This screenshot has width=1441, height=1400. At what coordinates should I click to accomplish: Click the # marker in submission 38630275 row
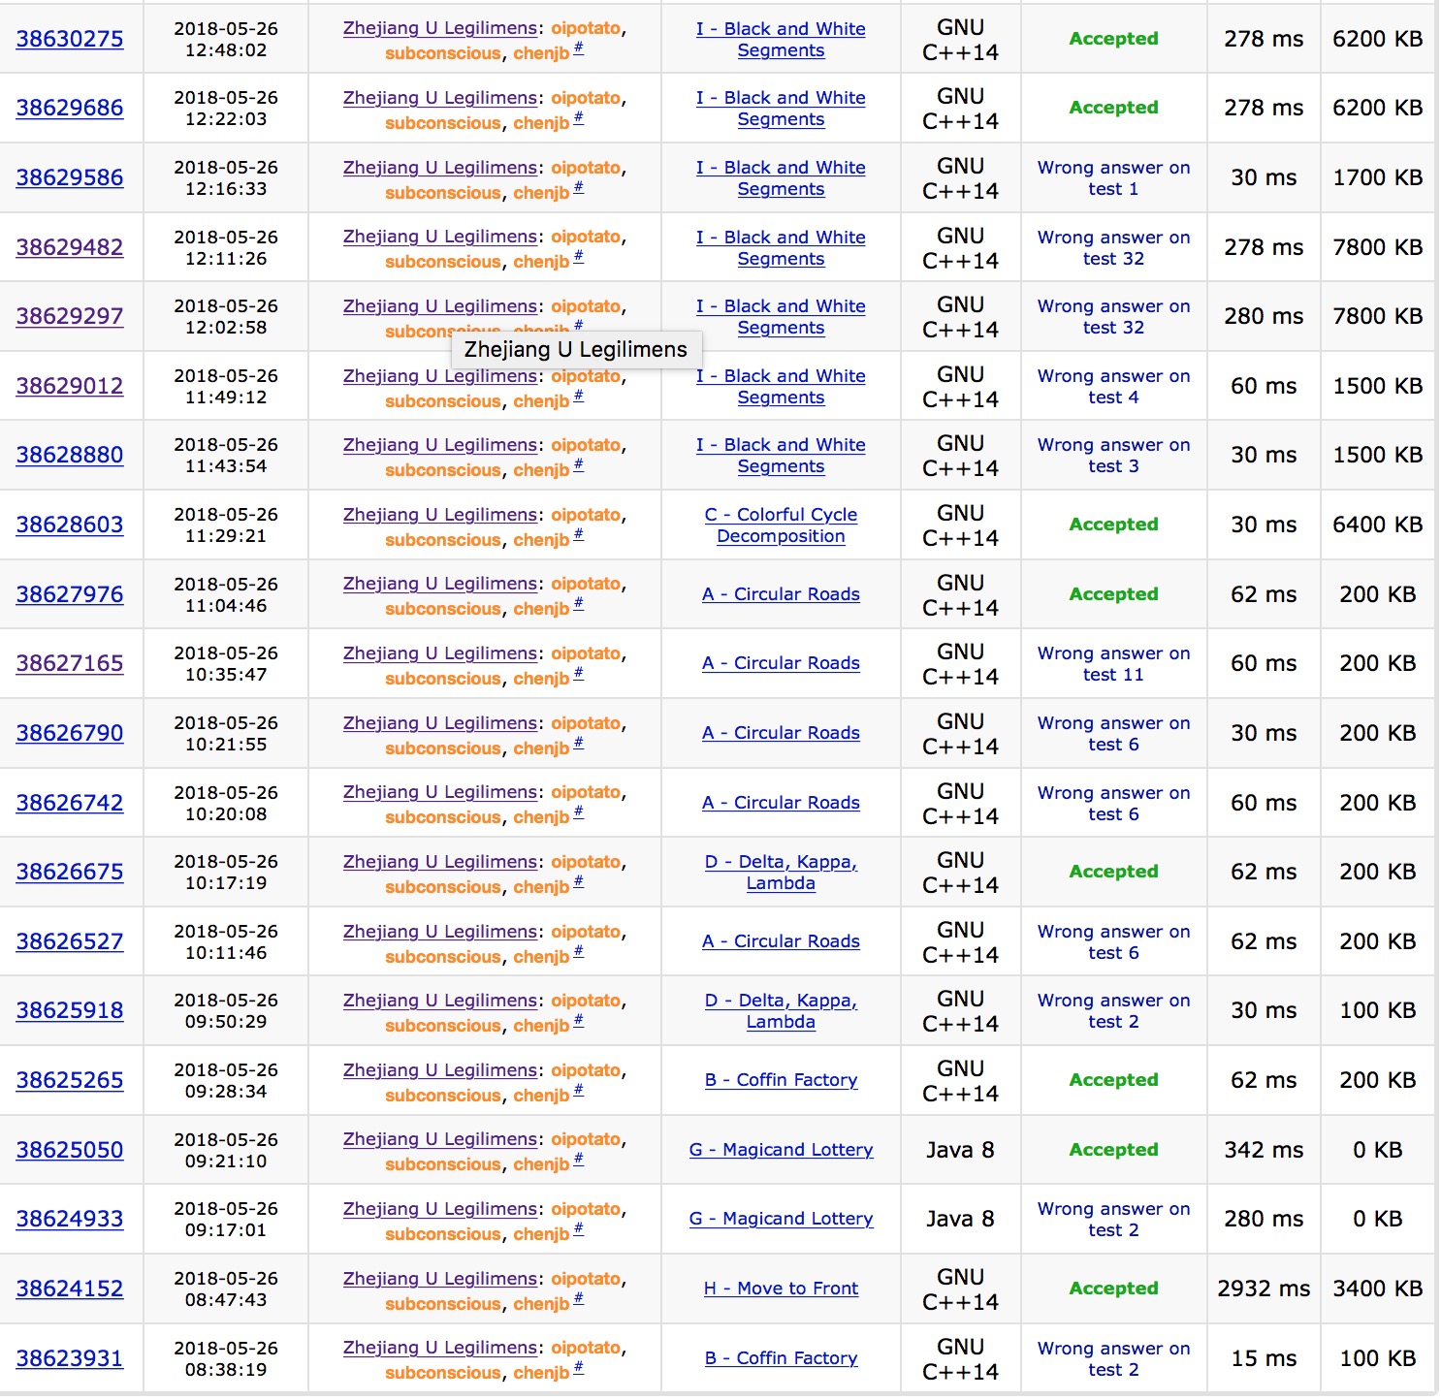tap(578, 48)
